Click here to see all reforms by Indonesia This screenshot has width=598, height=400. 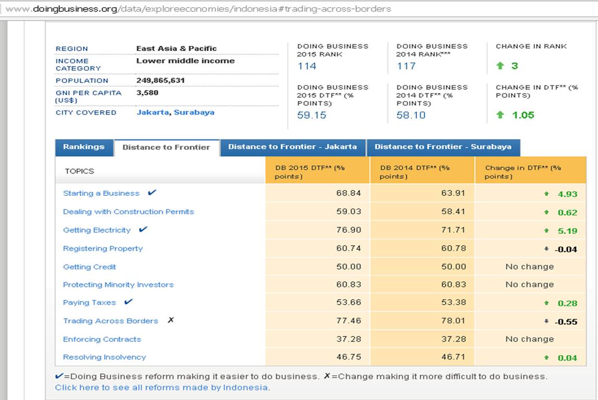pyautogui.click(x=163, y=388)
